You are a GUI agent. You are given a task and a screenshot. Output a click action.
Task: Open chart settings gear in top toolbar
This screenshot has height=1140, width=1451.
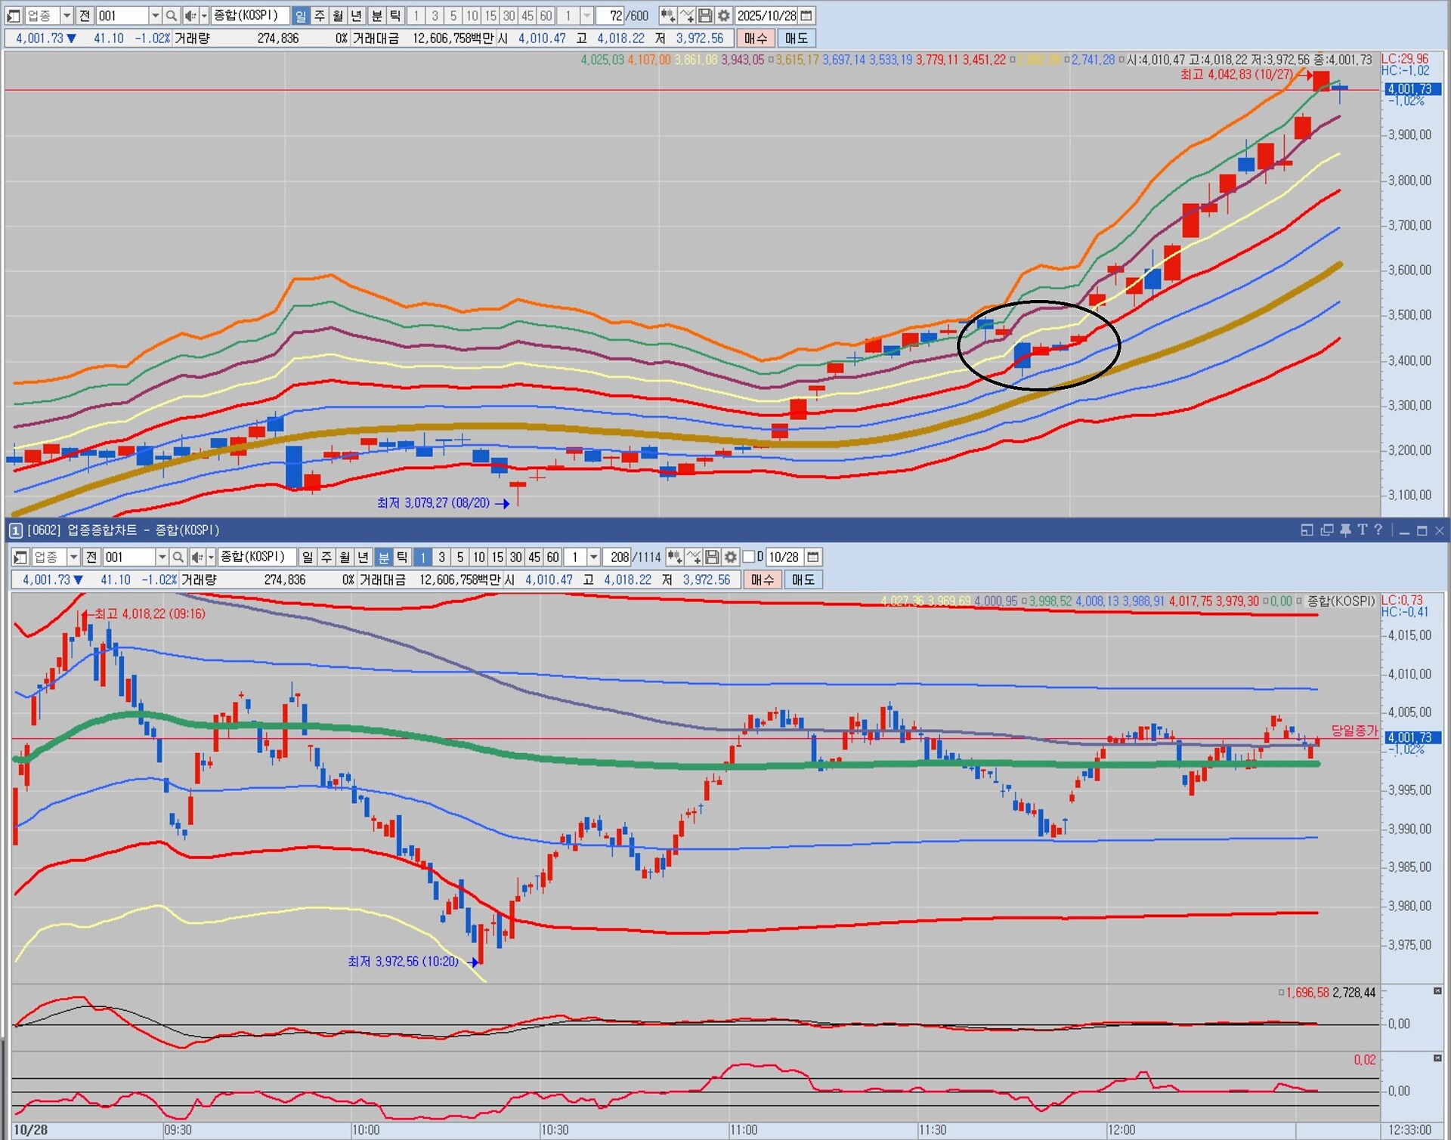coord(723,16)
